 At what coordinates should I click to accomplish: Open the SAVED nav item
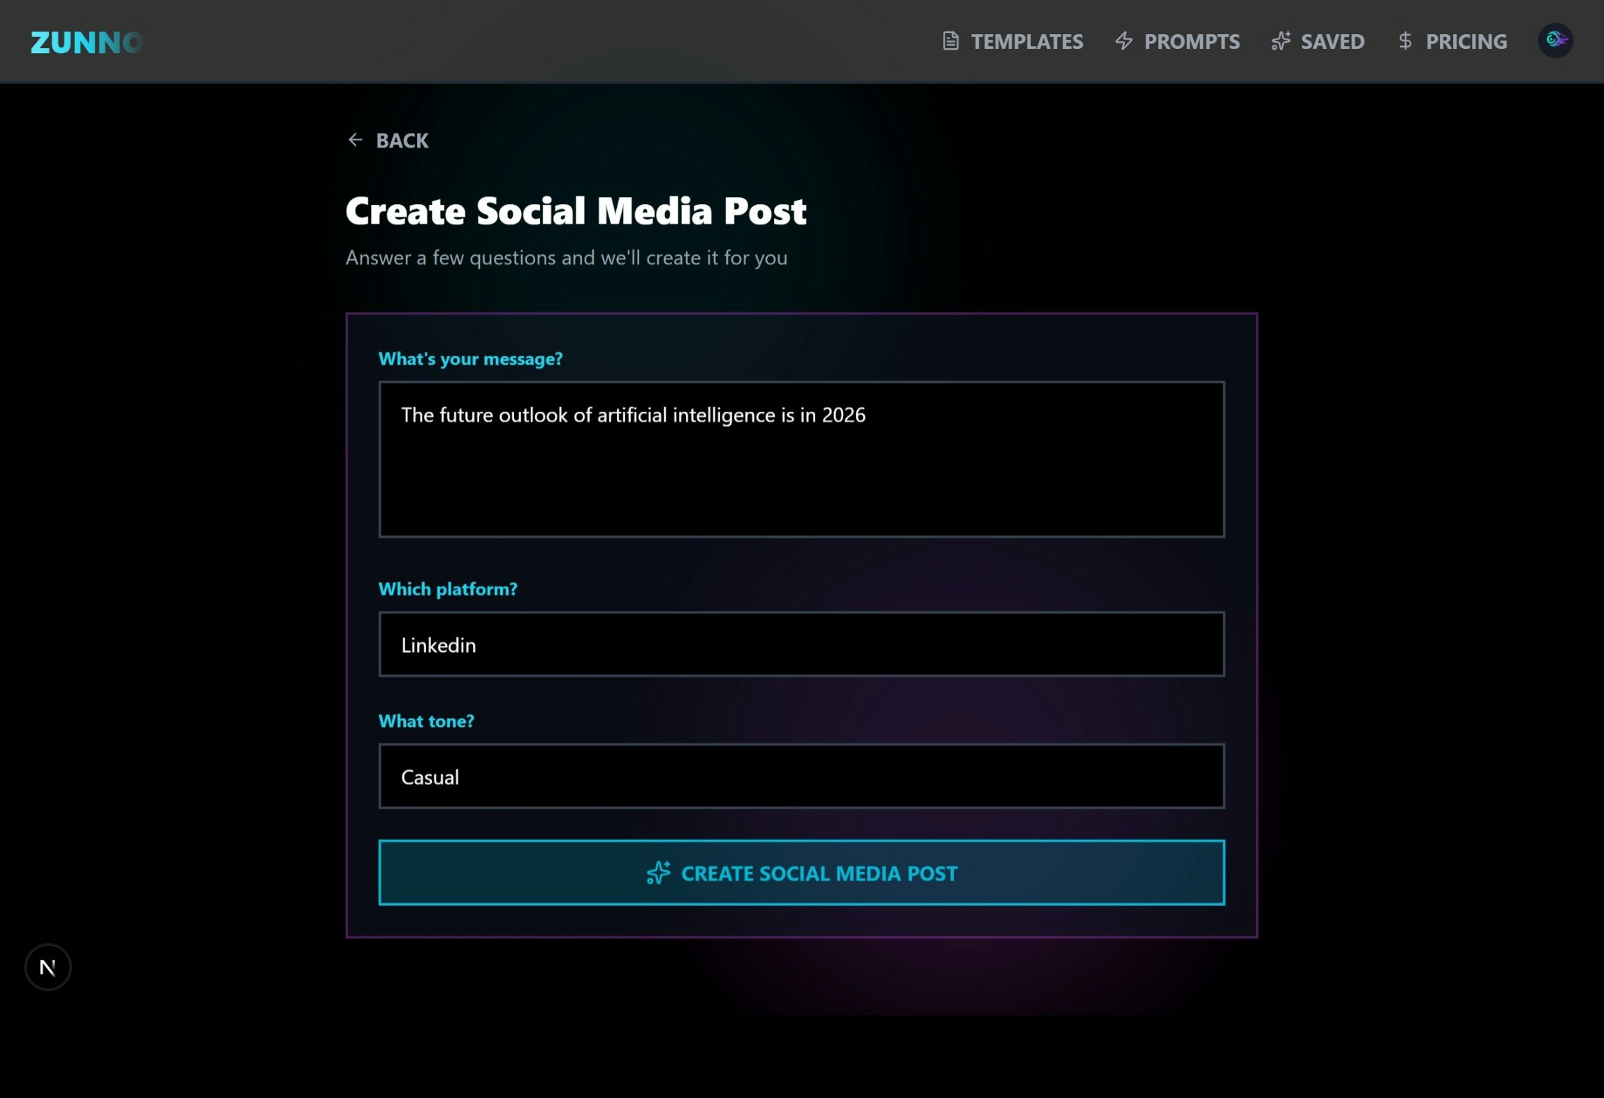[x=1332, y=42]
